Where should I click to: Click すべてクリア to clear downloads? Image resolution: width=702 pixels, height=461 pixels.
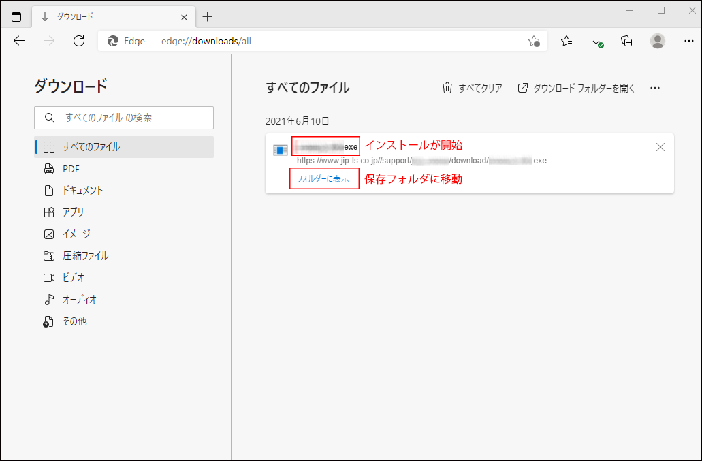(x=473, y=88)
